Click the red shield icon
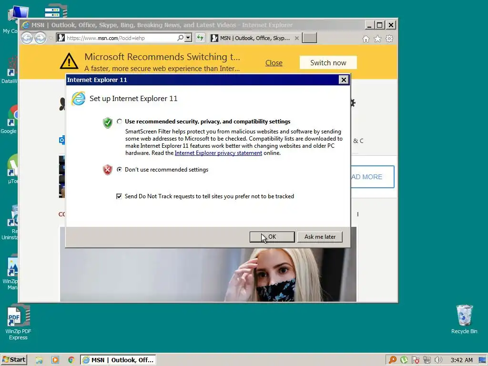This screenshot has height=366, width=488. coord(108,170)
